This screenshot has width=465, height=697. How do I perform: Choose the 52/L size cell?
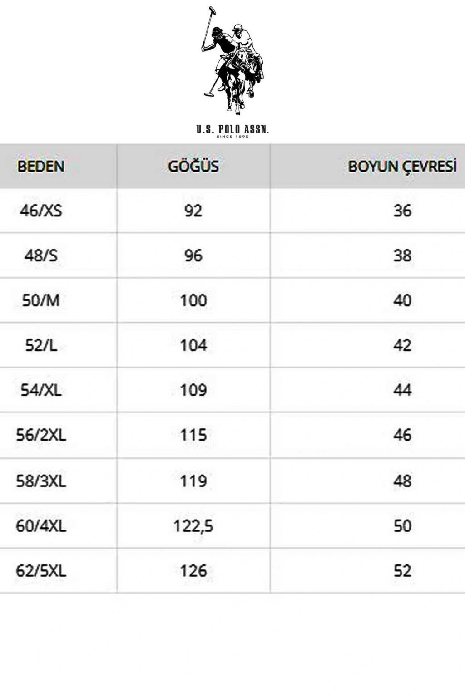point(41,345)
